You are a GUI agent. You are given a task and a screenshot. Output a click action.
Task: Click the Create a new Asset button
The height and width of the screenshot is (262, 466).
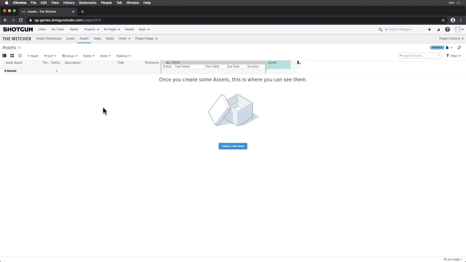pyautogui.click(x=233, y=146)
